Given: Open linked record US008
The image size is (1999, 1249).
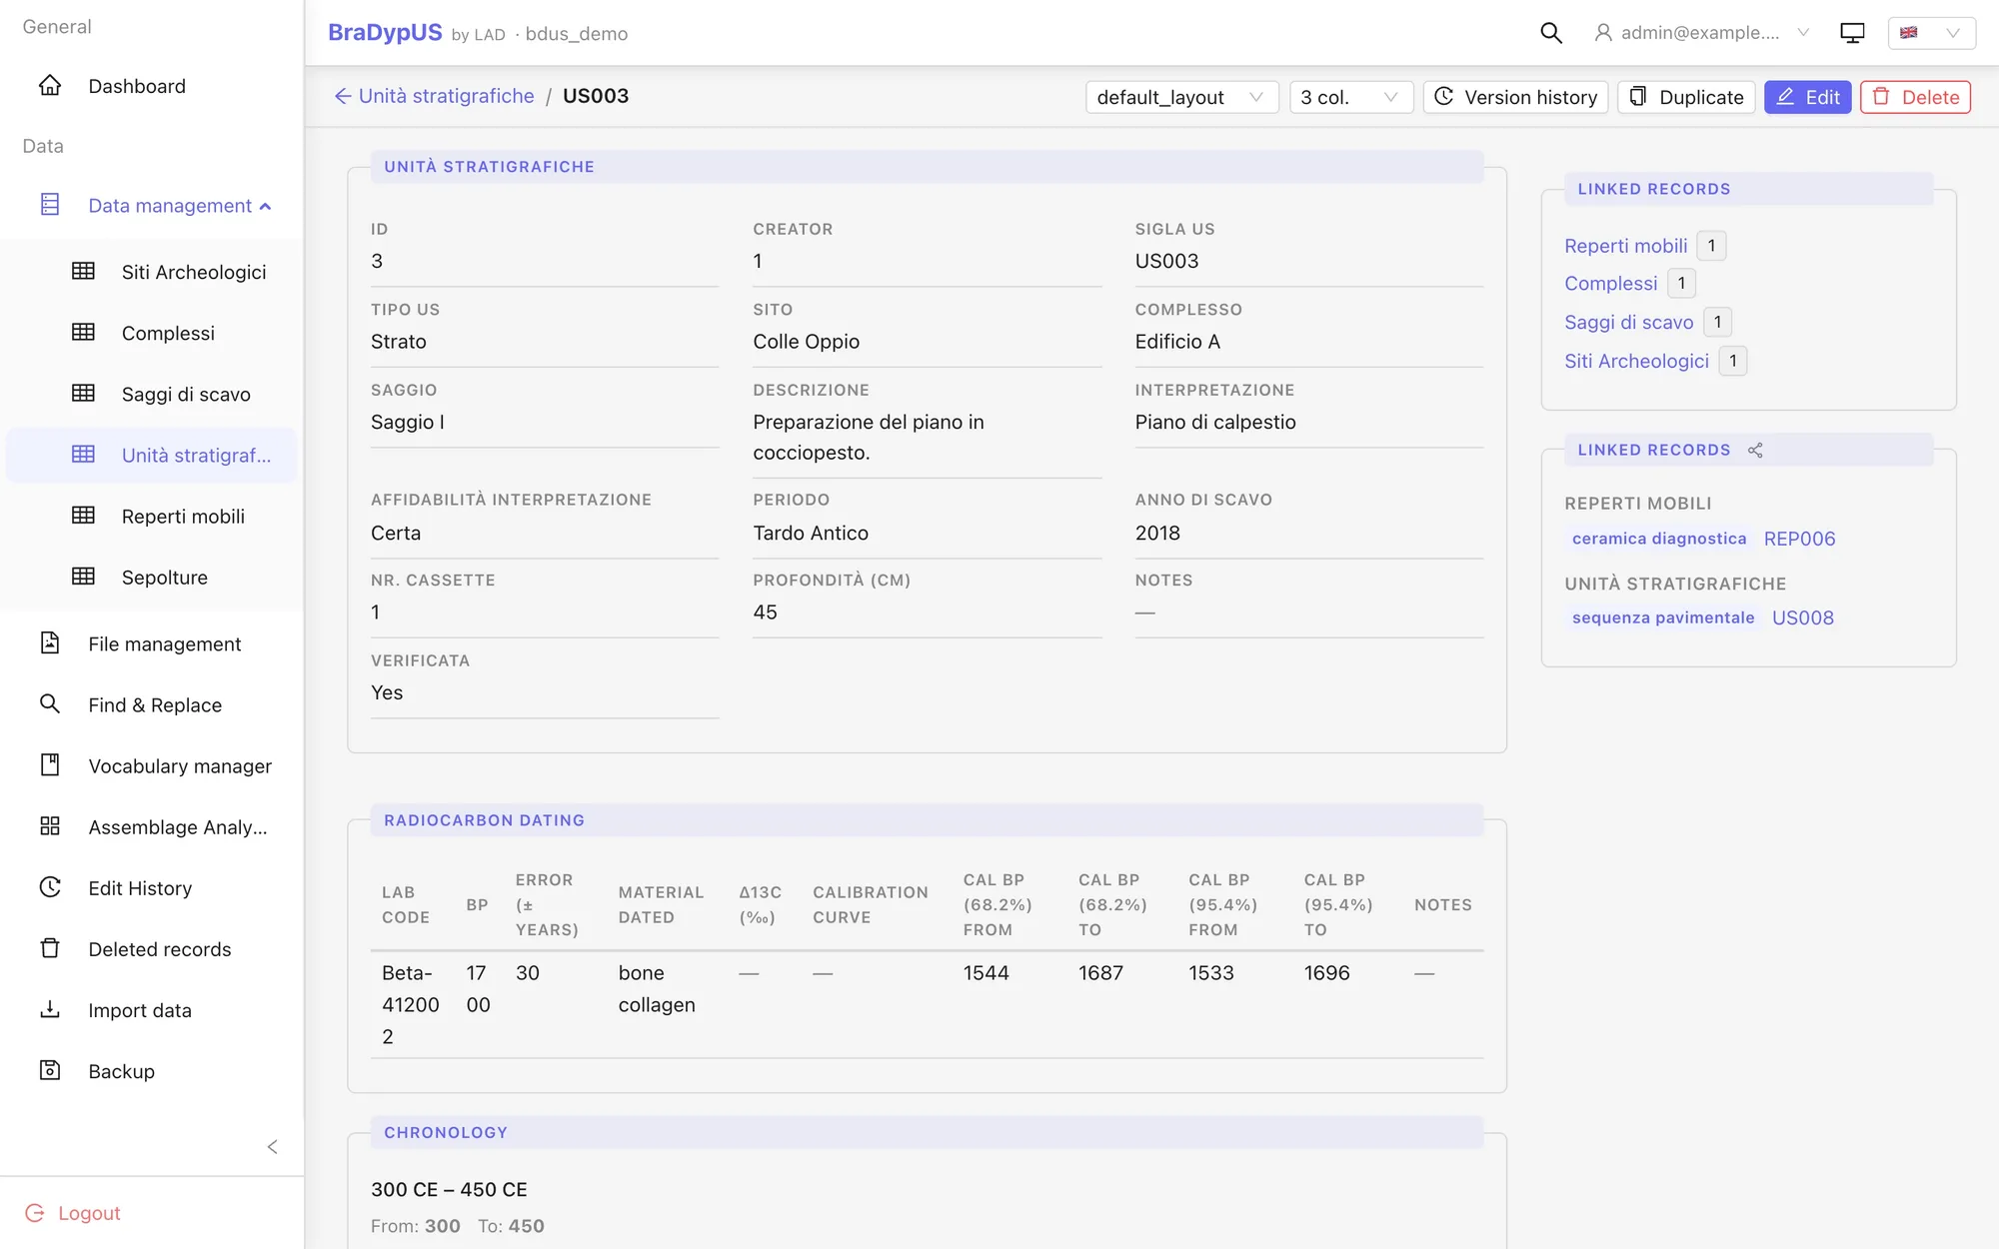Looking at the screenshot, I should click(x=1802, y=619).
